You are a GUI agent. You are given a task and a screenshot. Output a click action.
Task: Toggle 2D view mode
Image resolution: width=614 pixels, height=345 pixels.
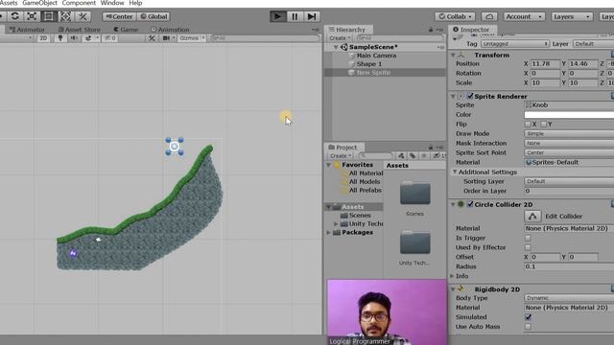[x=43, y=38]
